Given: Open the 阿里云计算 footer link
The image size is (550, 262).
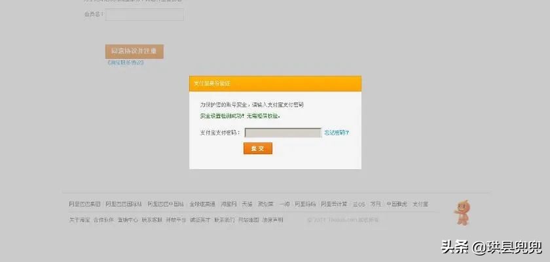Looking at the screenshot, I should pos(335,204).
